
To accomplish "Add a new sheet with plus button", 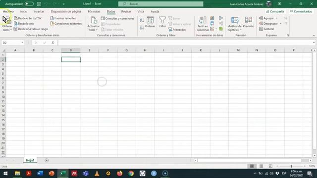I will pyautogui.click(x=47, y=160).
